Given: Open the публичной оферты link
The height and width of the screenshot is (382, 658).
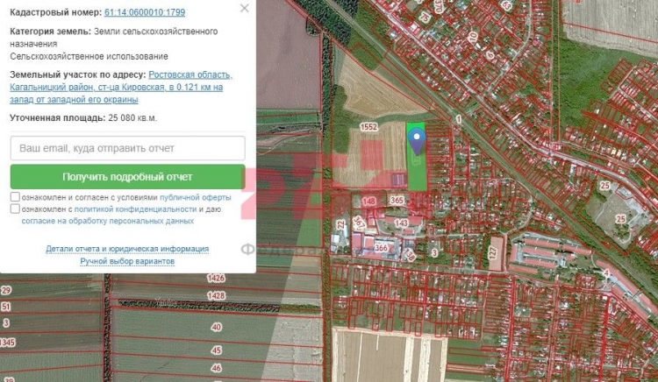Looking at the screenshot, I should click(195, 198).
